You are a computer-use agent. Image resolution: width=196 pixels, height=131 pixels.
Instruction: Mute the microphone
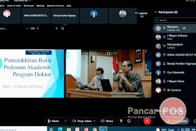coord(54,121)
